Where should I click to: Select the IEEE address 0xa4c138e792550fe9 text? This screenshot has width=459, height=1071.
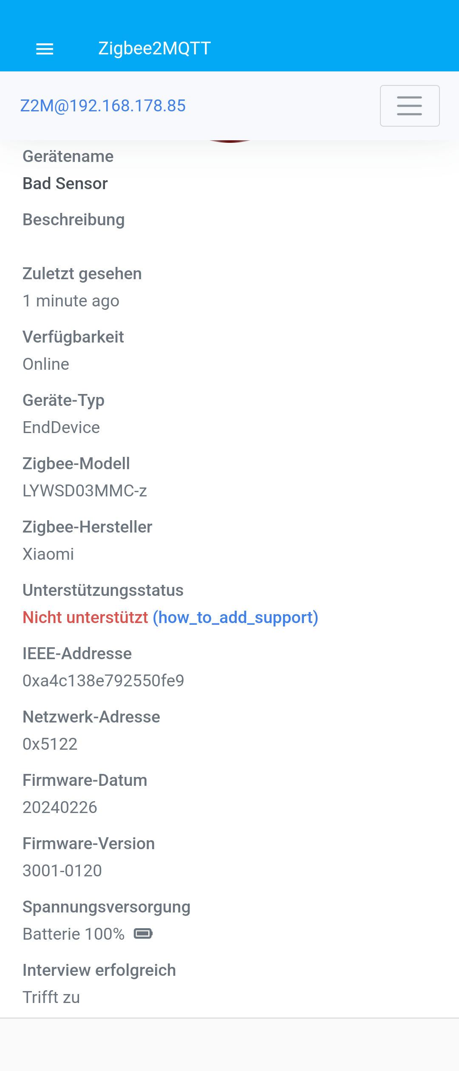click(x=103, y=680)
